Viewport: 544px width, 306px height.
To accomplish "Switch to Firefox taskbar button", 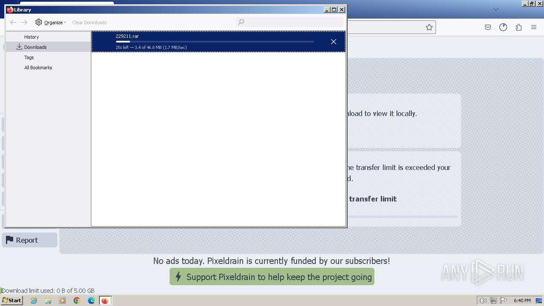I will [105, 300].
